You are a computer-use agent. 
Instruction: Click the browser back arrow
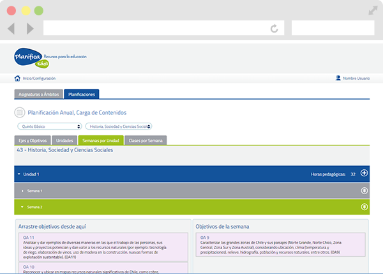coord(11,29)
